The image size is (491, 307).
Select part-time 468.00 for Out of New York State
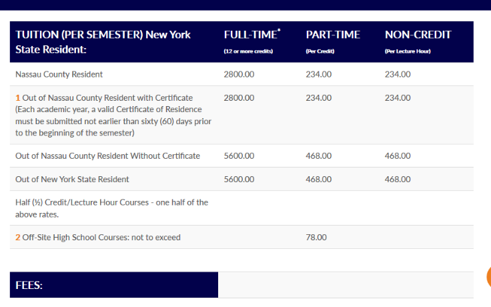pos(318,179)
